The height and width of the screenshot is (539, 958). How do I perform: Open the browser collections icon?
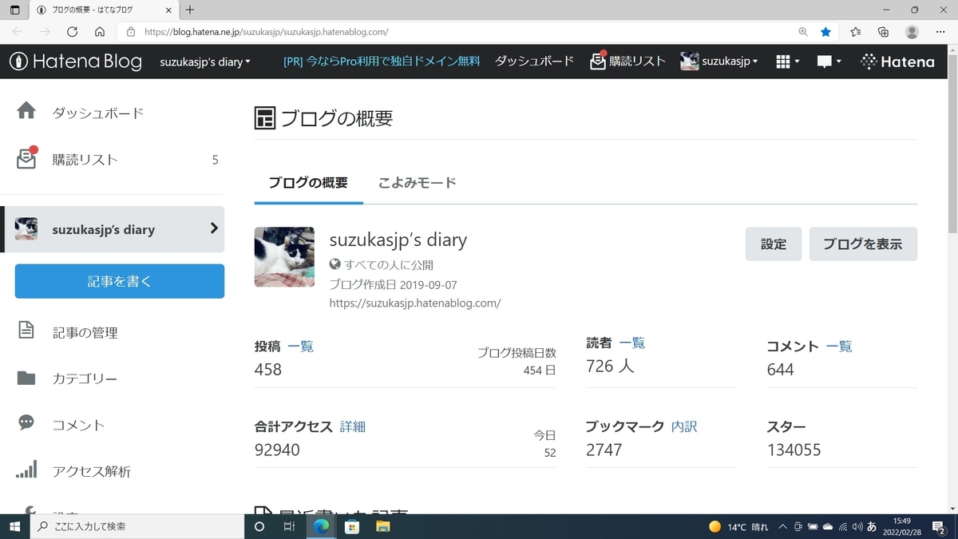click(883, 32)
